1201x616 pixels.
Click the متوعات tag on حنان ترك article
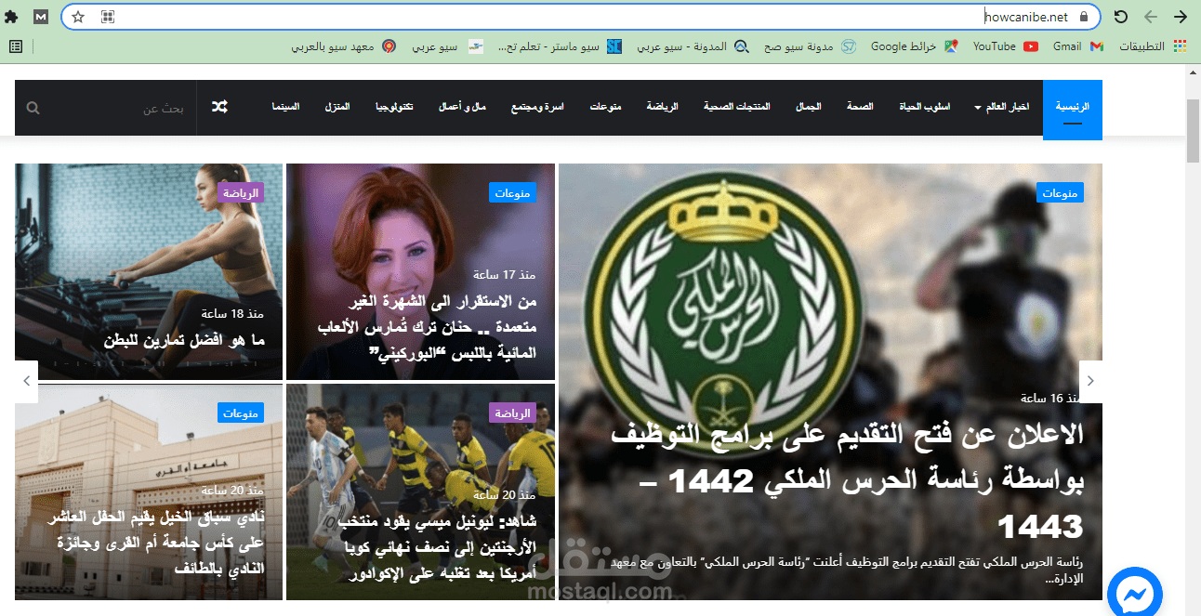coord(512,192)
